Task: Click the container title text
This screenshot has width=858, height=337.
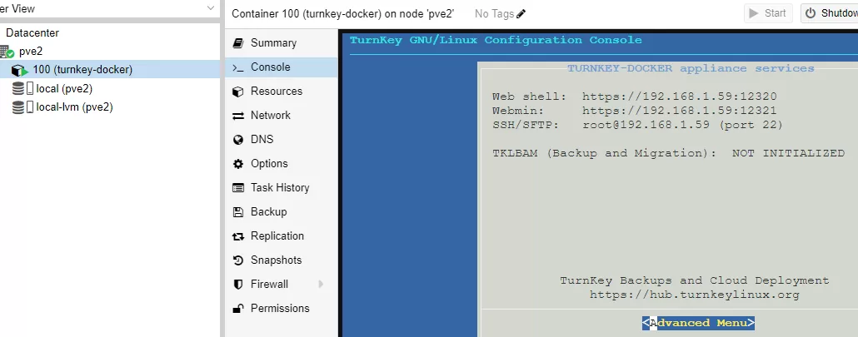Action: point(343,13)
